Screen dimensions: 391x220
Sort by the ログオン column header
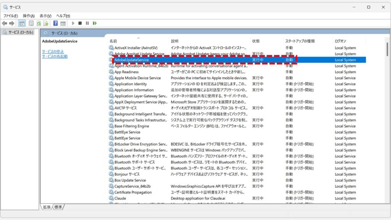click(x=349, y=41)
